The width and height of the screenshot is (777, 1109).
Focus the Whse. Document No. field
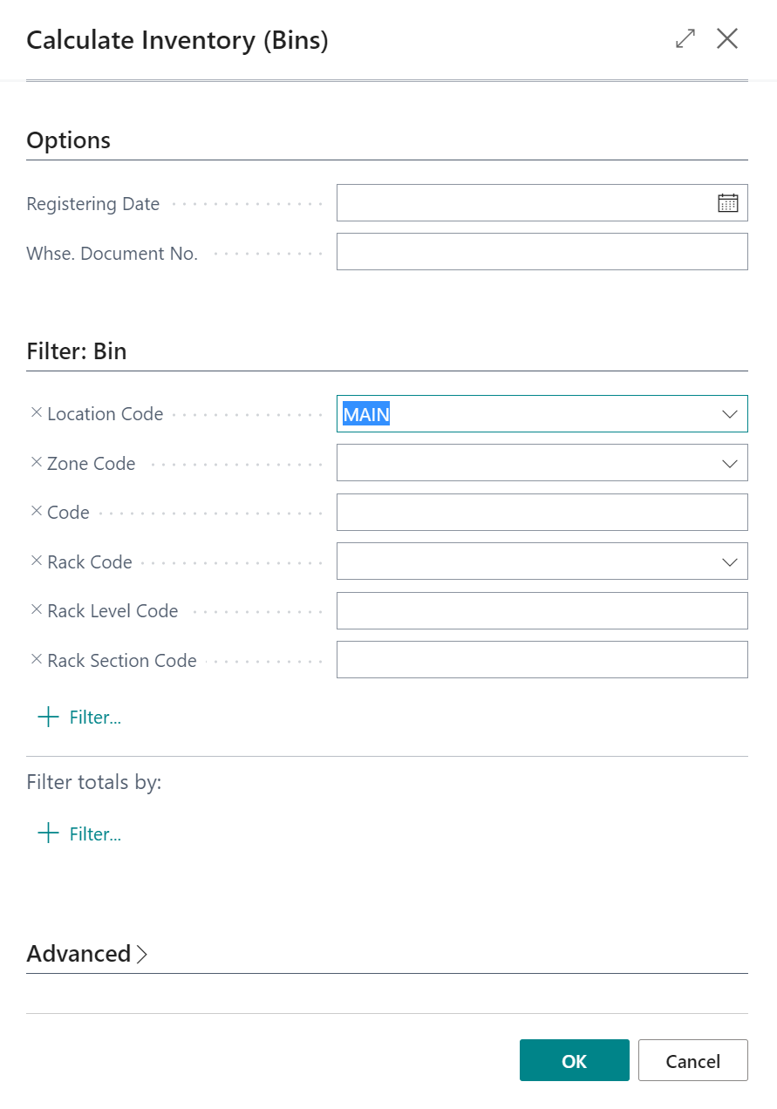point(541,252)
